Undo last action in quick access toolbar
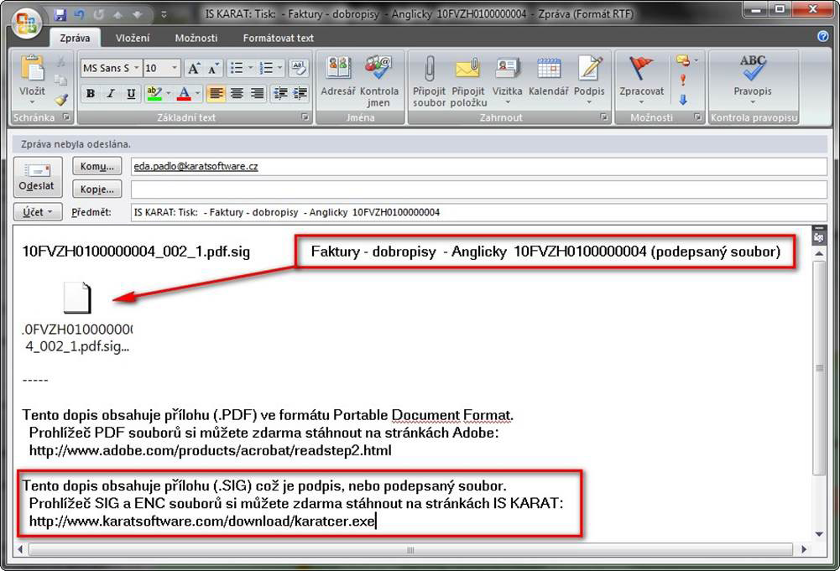This screenshot has height=571, width=840. point(79,14)
